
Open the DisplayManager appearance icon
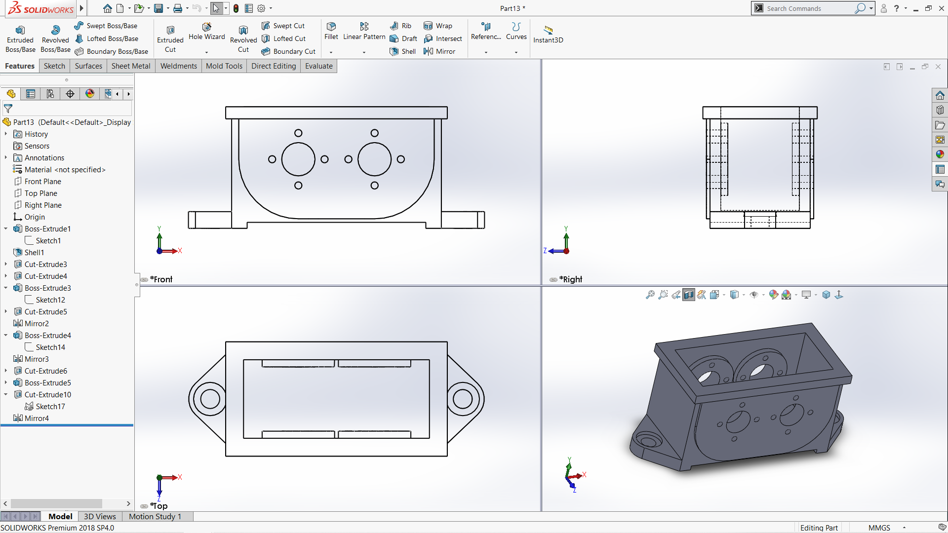(x=90, y=94)
